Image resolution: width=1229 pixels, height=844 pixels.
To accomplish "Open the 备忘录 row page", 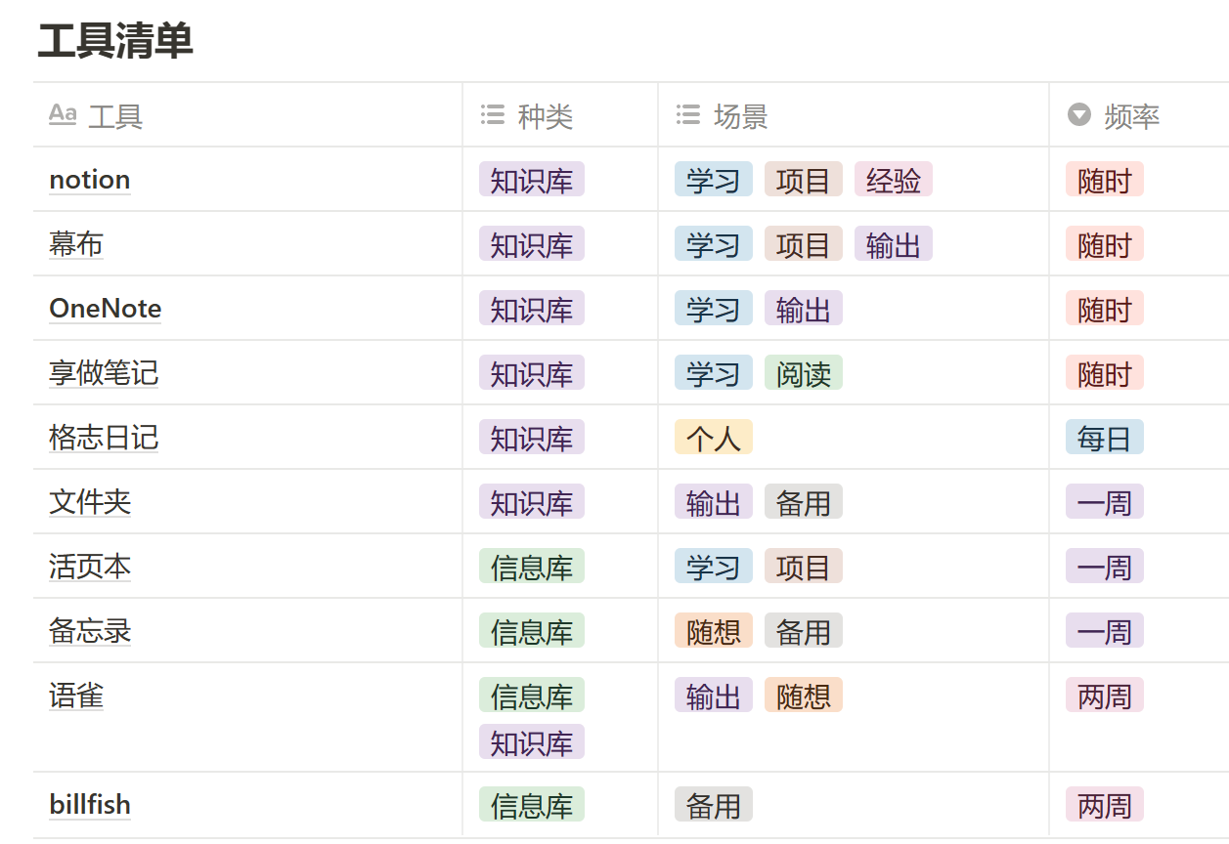I will point(90,631).
